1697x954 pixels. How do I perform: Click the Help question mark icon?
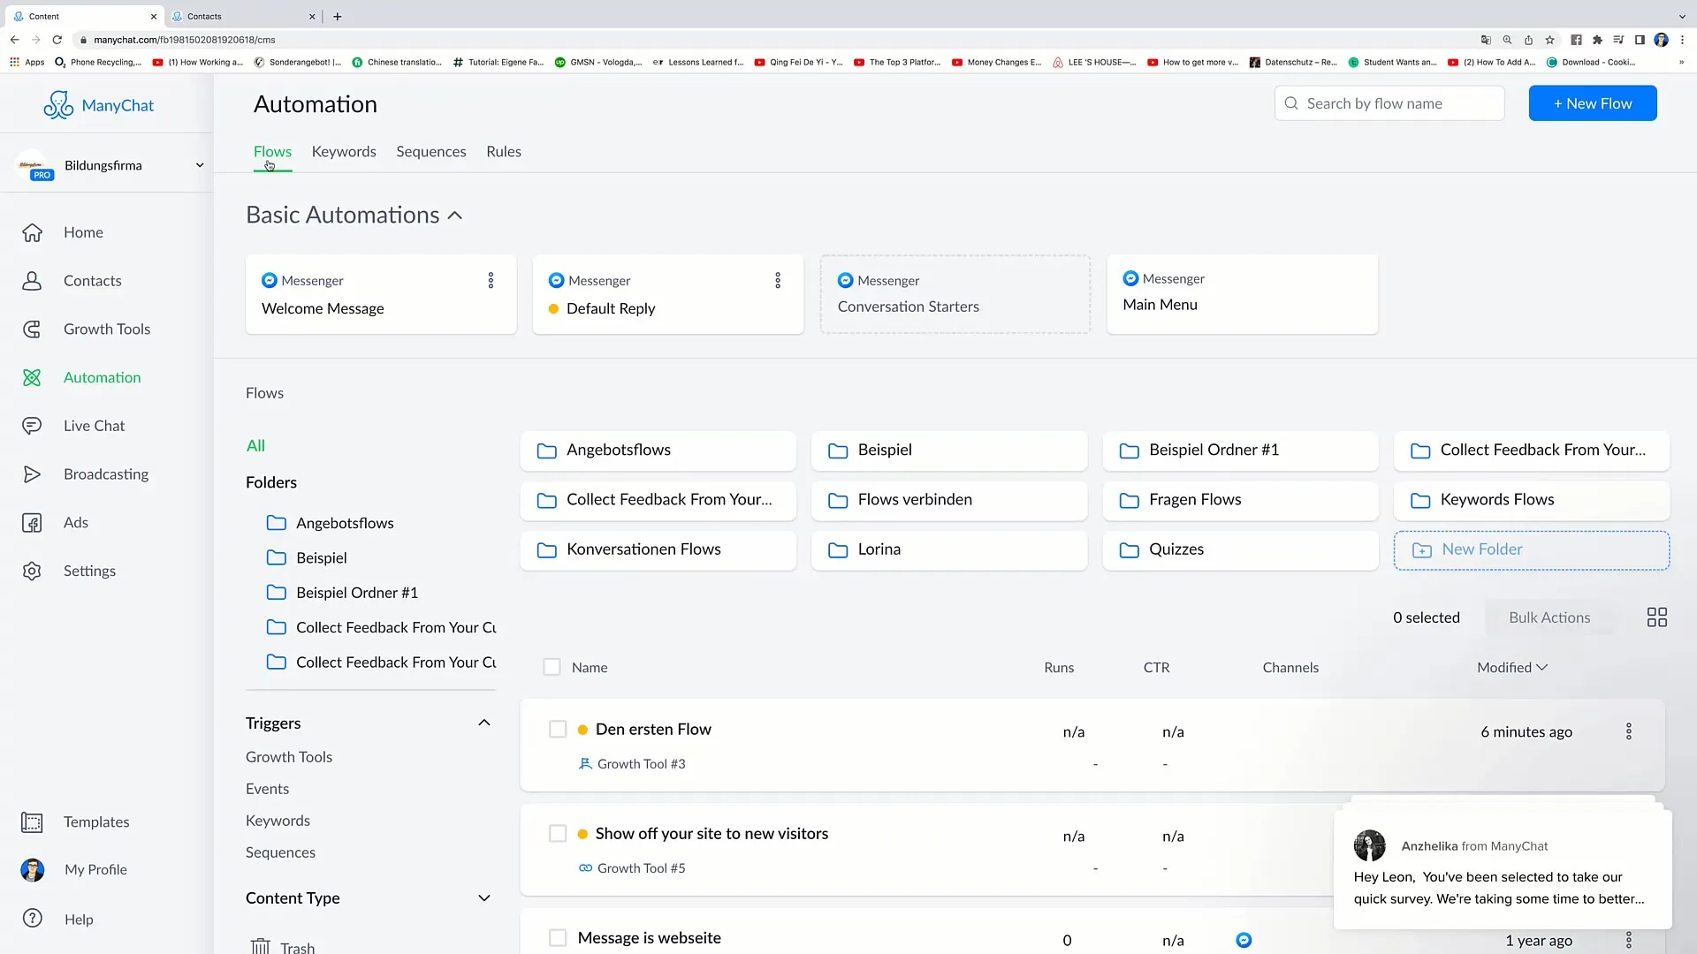point(33,919)
